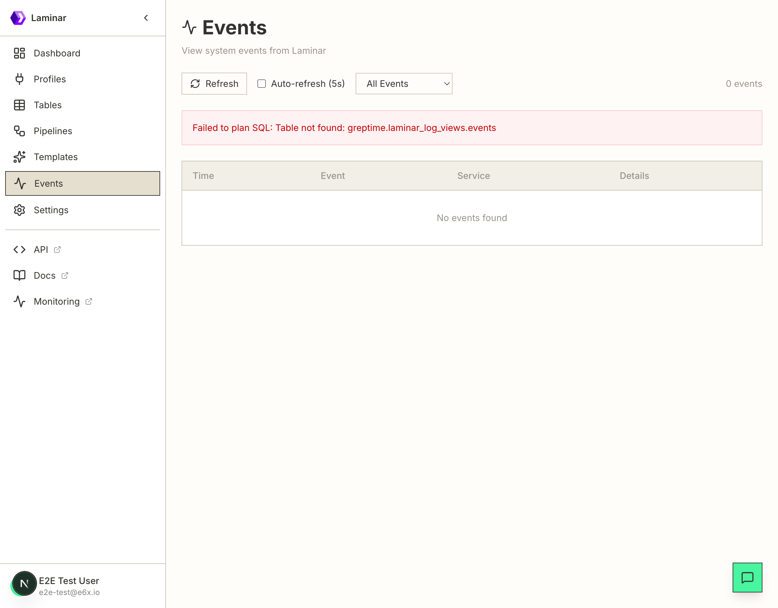The image size is (778, 608).
Task: Select the Pipelines icon
Action: click(x=19, y=131)
